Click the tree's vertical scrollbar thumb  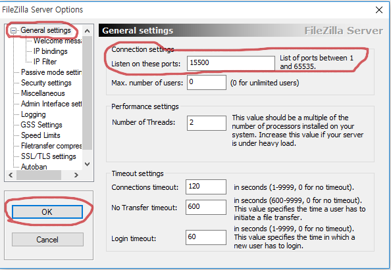coord(87,93)
